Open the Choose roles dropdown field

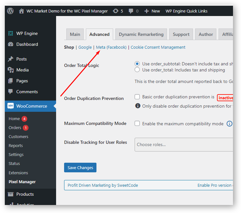tap(184, 145)
